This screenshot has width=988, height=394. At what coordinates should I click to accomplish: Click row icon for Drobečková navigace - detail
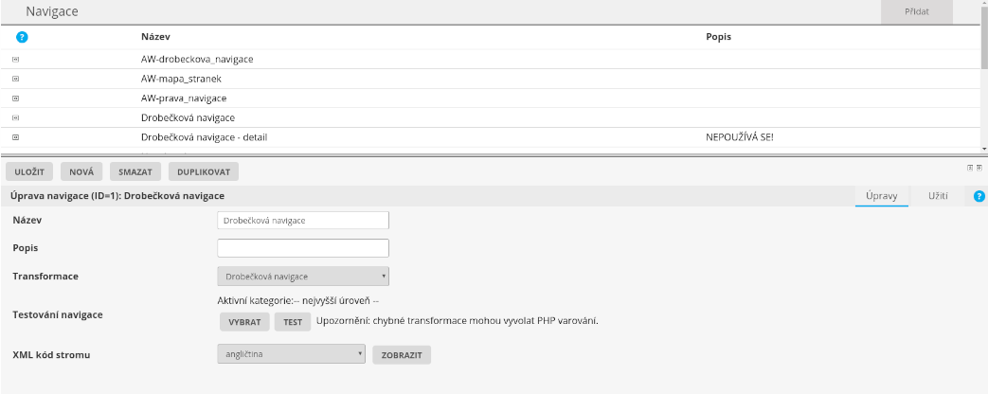15,137
